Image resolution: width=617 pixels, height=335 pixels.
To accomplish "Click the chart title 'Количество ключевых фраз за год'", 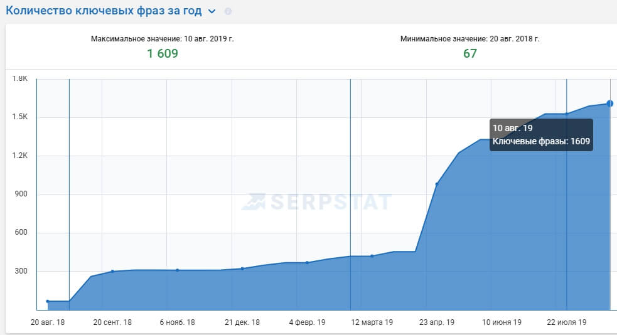I will 104,11.
